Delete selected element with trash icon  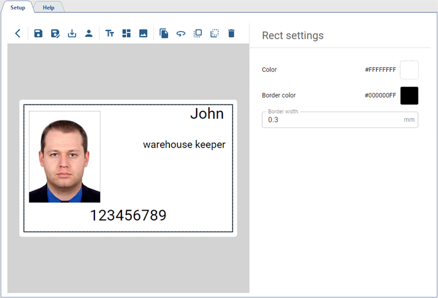(231, 34)
